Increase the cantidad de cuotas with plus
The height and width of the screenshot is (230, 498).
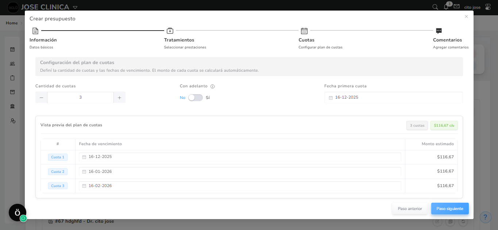119,98
